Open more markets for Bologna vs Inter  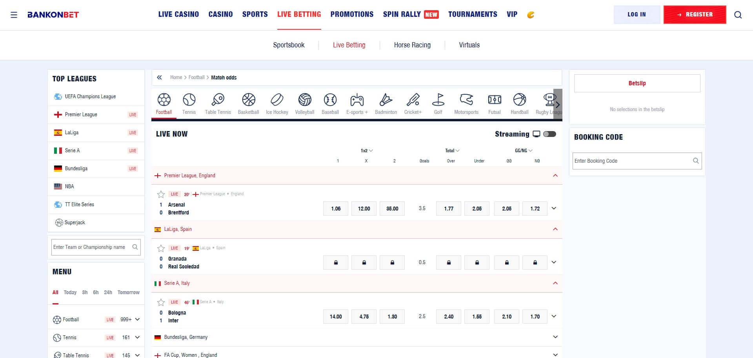coord(554,316)
